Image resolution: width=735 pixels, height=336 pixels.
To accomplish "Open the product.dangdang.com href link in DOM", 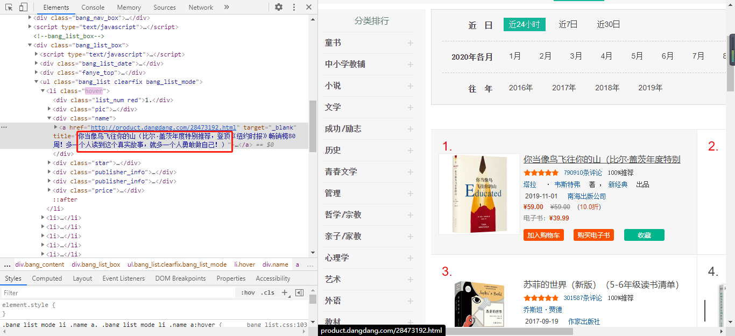I will point(163,127).
